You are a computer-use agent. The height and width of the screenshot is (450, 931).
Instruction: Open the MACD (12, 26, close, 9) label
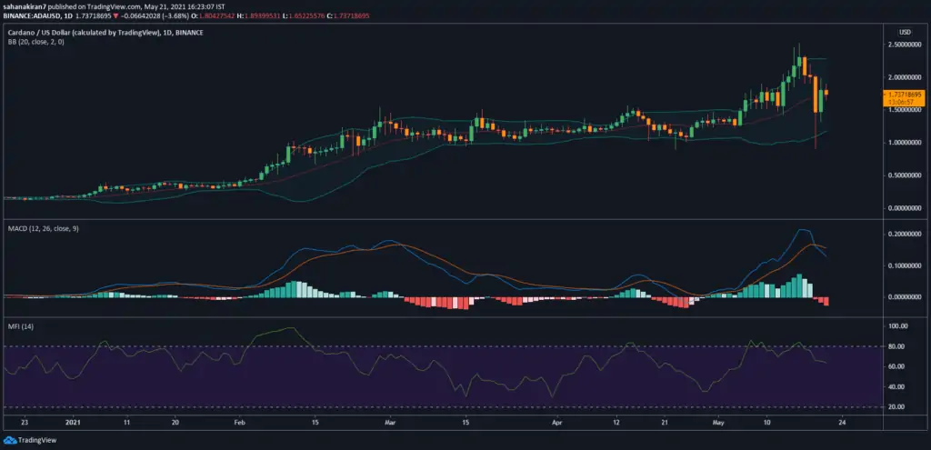click(x=42, y=228)
